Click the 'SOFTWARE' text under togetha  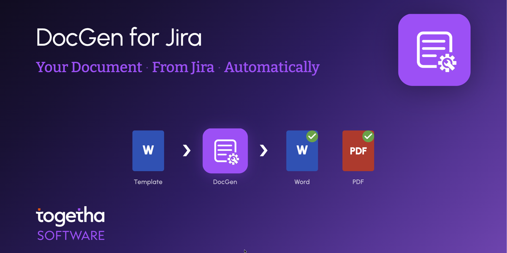[71, 236]
